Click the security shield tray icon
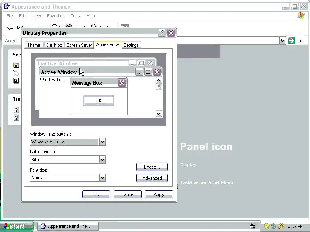310x232 pixels. pyautogui.click(x=267, y=226)
